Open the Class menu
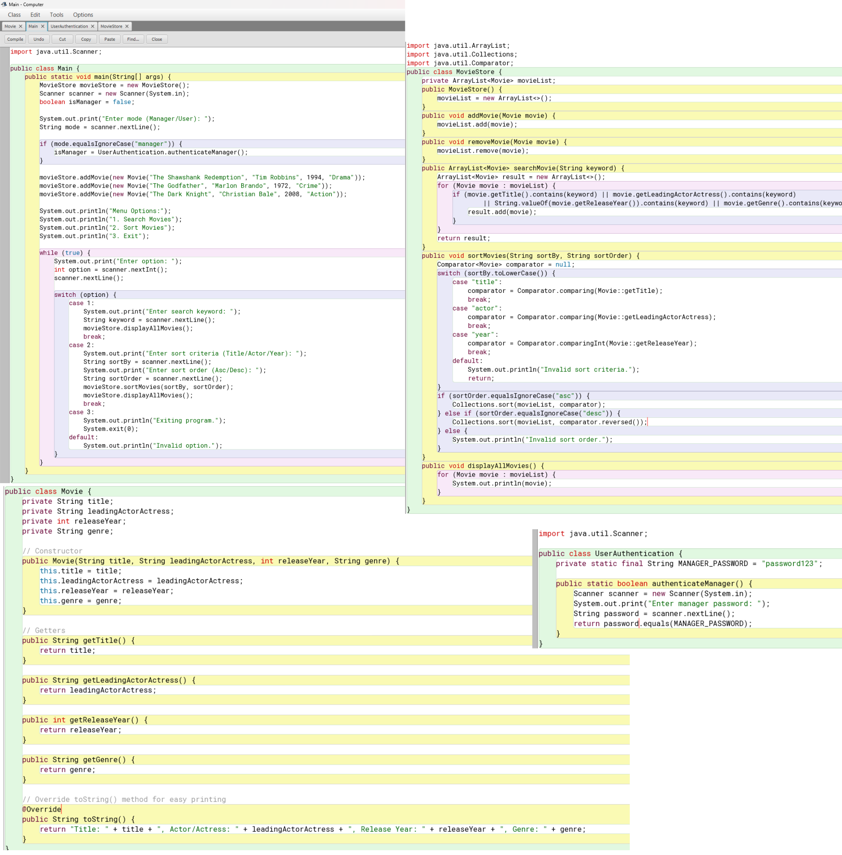Image resolution: width=842 pixels, height=855 pixels. tap(14, 14)
